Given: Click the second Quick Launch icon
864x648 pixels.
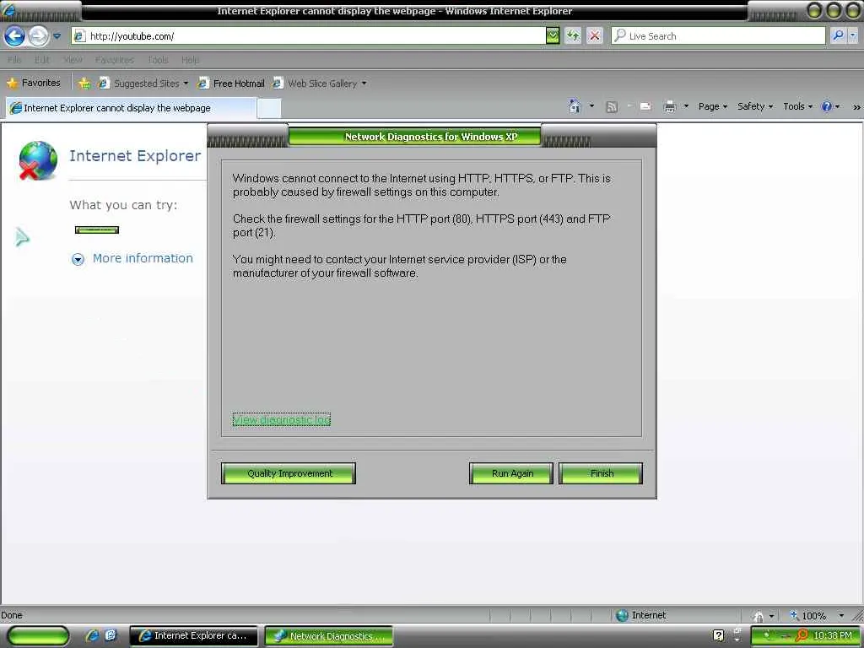Looking at the screenshot, I should (111, 635).
